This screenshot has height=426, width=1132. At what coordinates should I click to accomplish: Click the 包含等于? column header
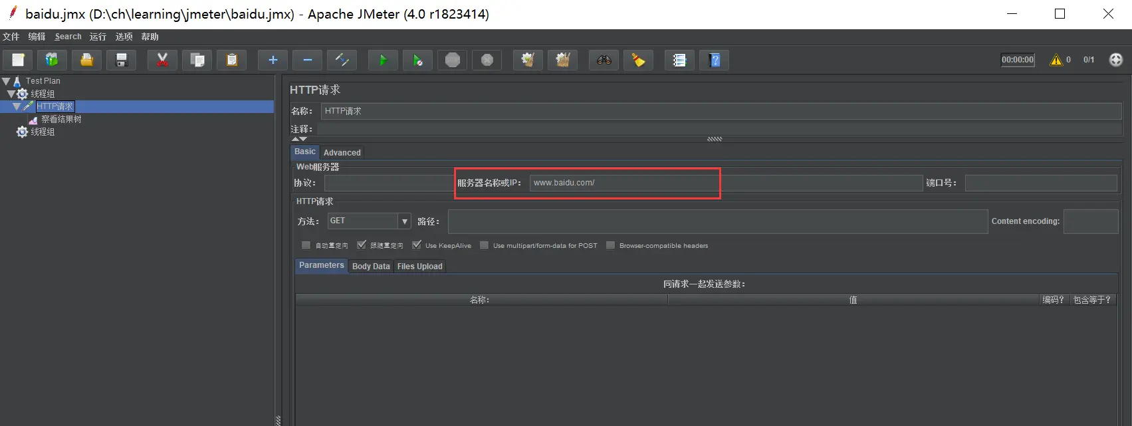(x=1092, y=300)
